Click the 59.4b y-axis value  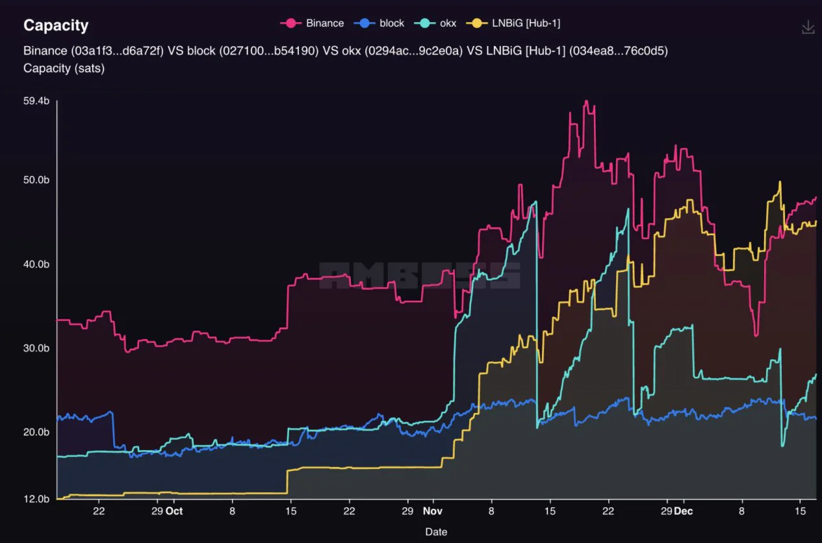point(36,101)
